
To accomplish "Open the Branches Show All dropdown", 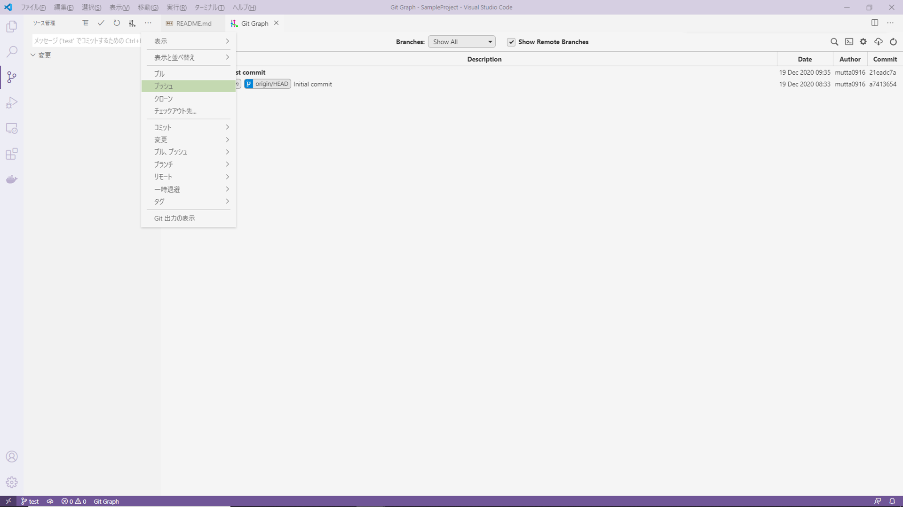I will tap(461, 42).
